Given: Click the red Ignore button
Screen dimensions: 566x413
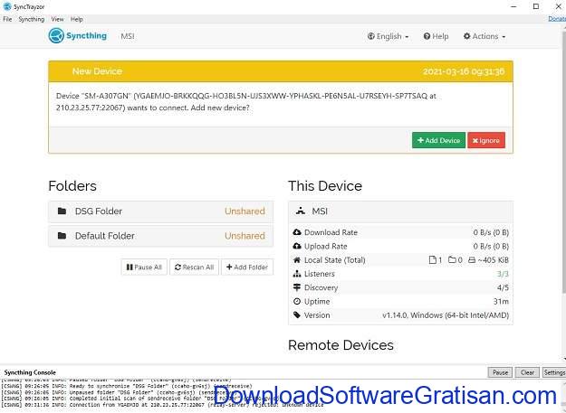Looking at the screenshot, I should pyautogui.click(x=486, y=140).
